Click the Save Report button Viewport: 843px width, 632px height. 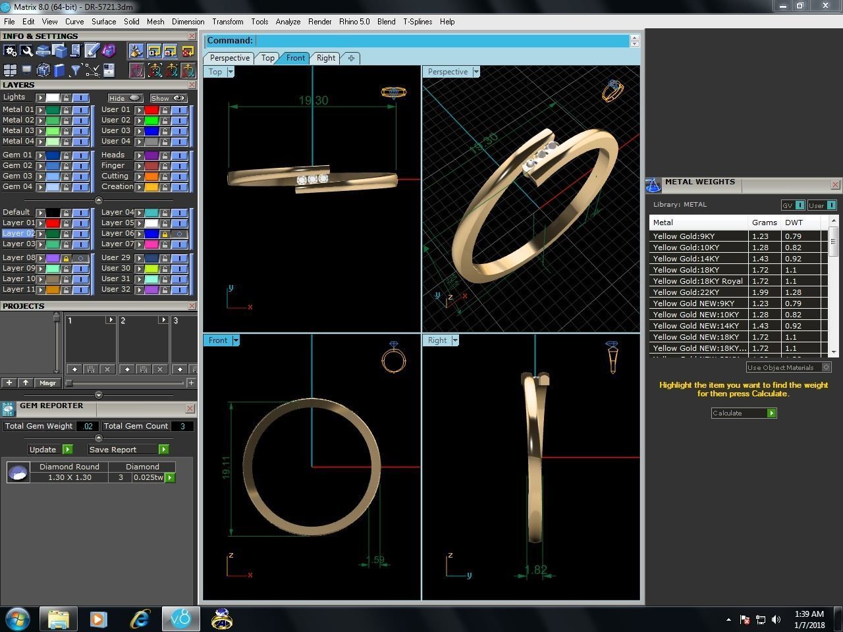click(128, 450)
